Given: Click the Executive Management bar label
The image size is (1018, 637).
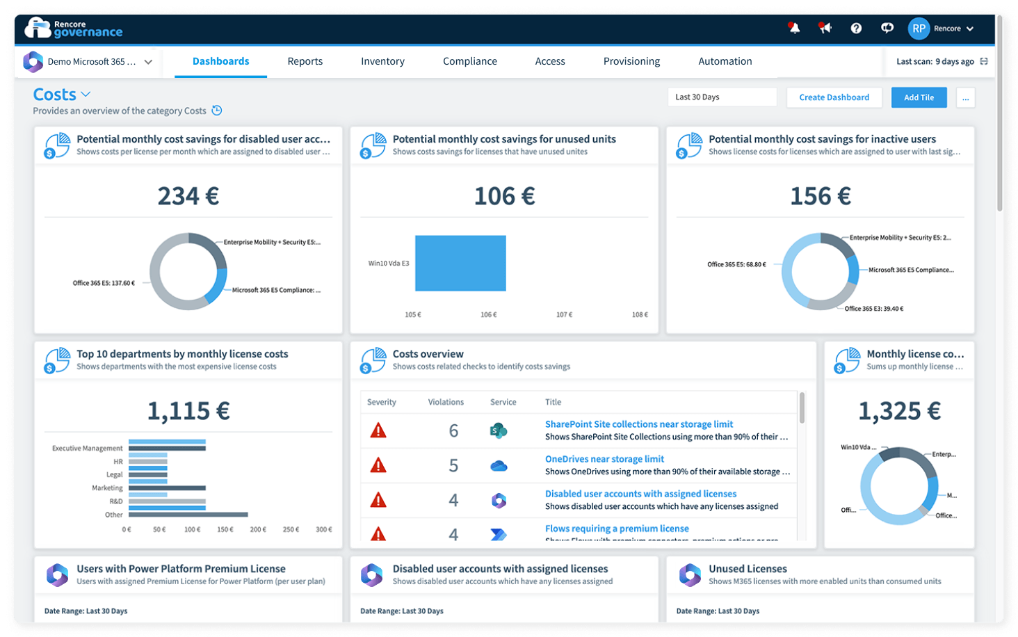Looking at the screenshot, I should pos(87,448).
